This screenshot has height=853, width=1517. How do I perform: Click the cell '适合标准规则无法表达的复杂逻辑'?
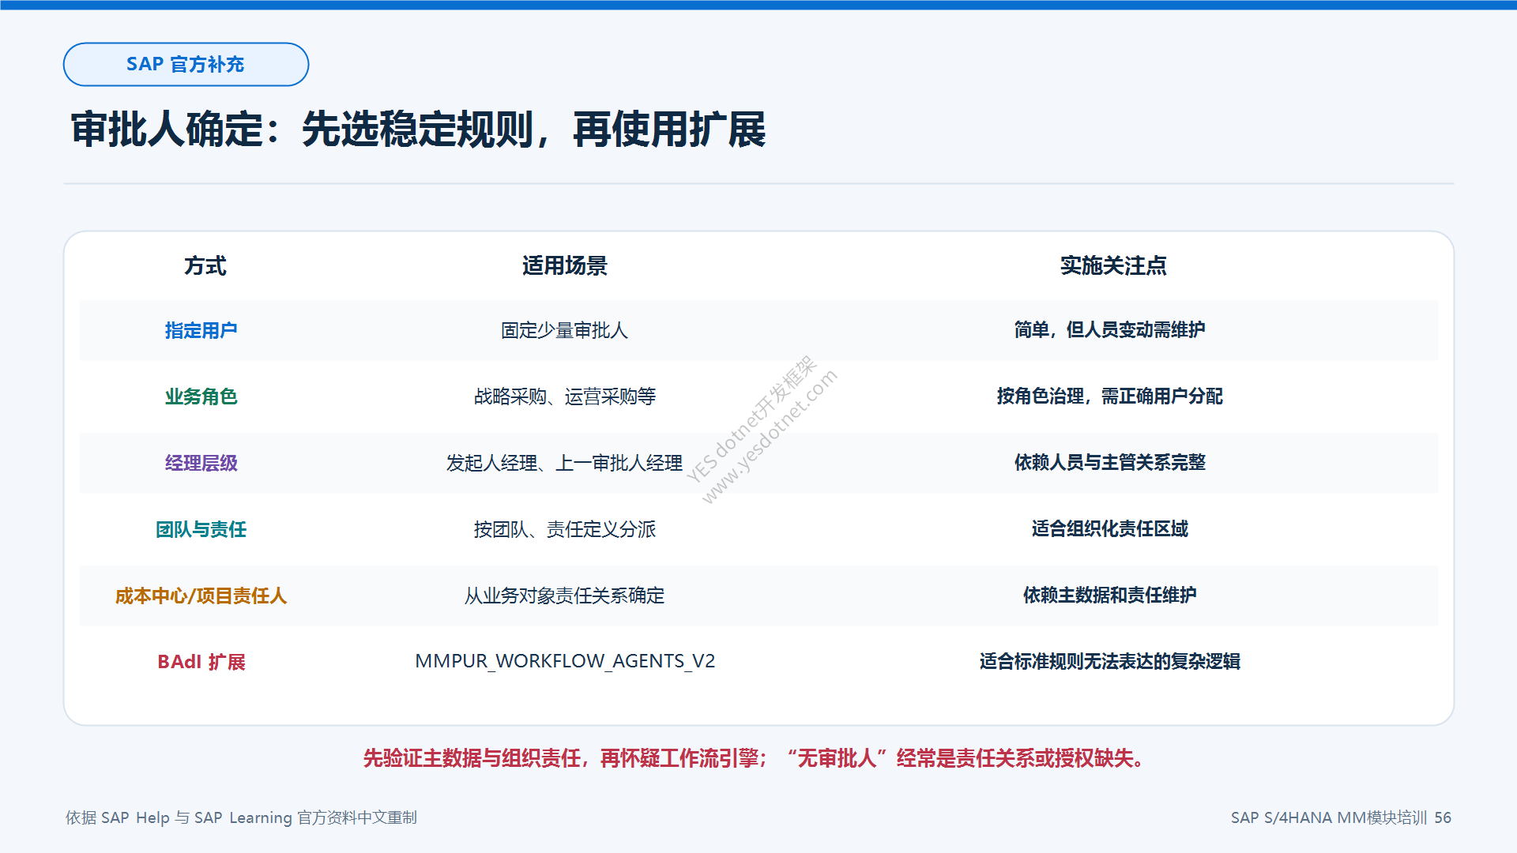tap(1109, 662)
